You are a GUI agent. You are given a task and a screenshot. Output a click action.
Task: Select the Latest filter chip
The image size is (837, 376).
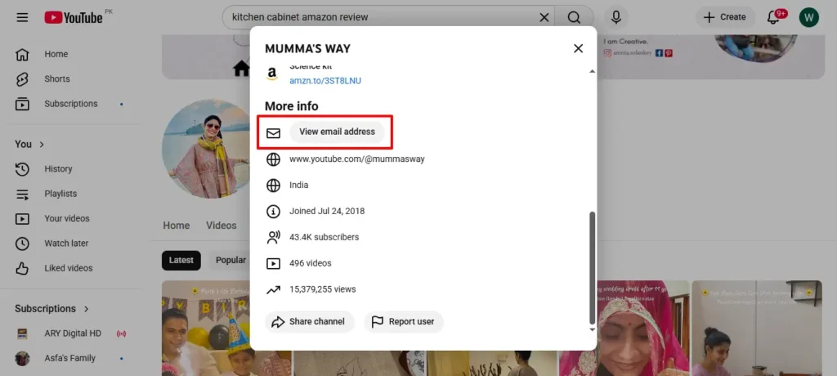[181, 261]
